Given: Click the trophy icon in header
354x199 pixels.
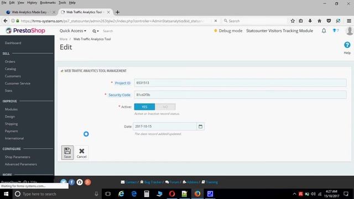Looking at the screenshot, I should (x=334, y=30).
